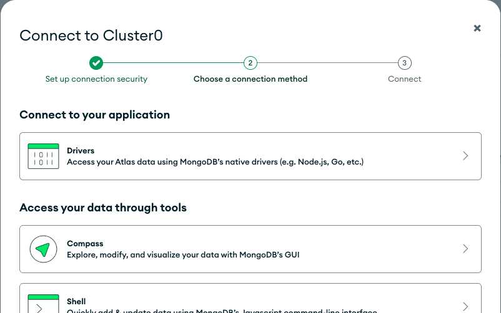The height and width of the screenshot is (313, 501).
Task: Click the Drivers binary window icon
Action: coord(44,156)
